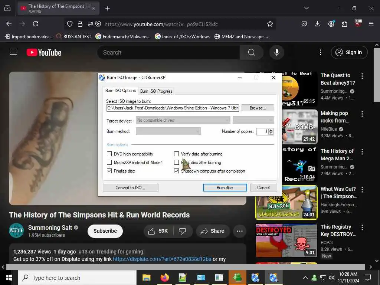Screen dimensions: 380x285
Task: Cancel the Burn ISO Image dialog
Action: 263,187
